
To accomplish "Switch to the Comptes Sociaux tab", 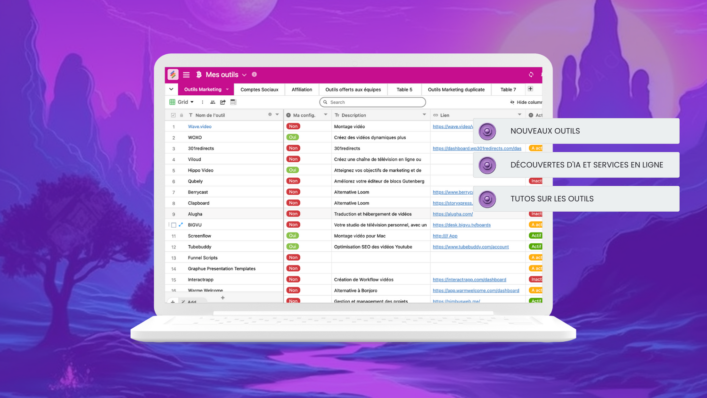I will [x=259, y=90].
